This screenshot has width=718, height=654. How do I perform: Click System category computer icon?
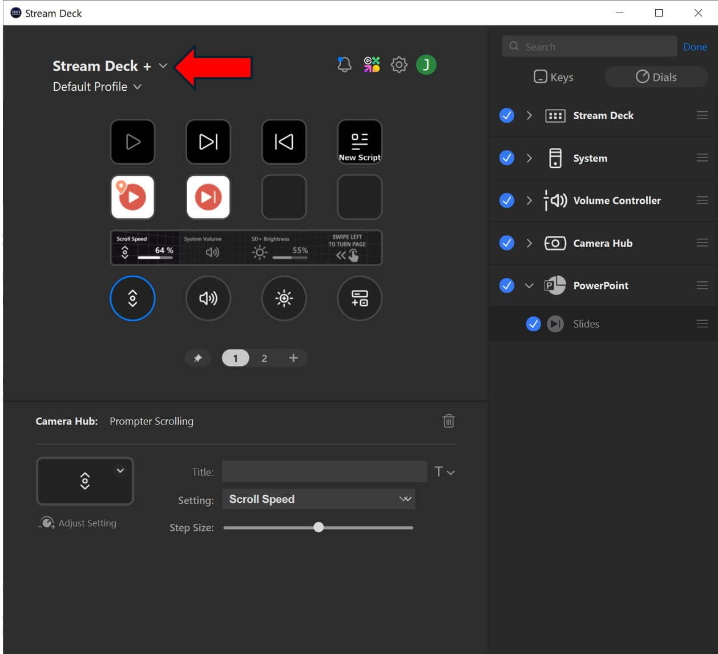click(555, 158)
